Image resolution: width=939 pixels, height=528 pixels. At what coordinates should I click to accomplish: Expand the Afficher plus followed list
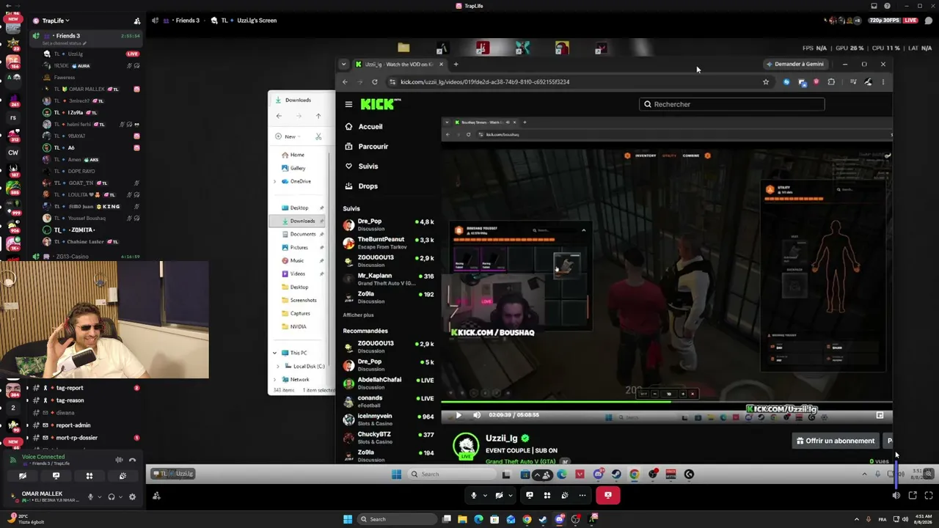[x=358, y=315]
